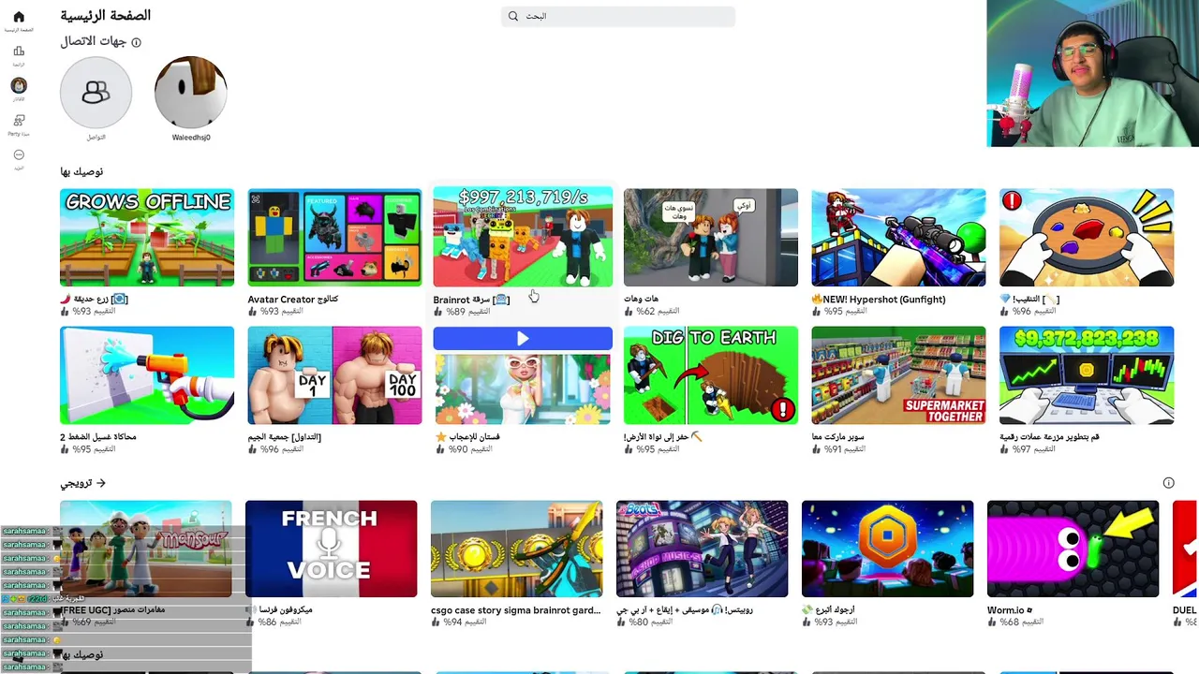
Task: Click the 'الصفحة الرئيسية' page heading
Action: pyautogui.click(x=106, y=16)
